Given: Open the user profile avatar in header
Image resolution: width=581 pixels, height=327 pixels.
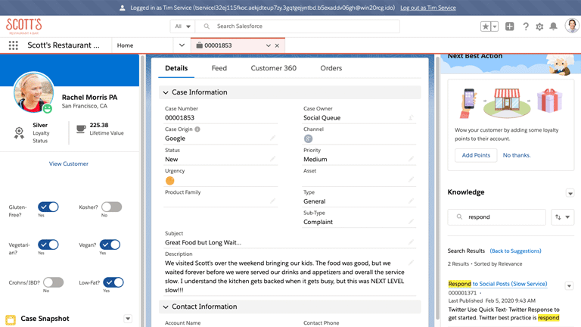Looking at the screenshot, I should [x=572, y=26].
